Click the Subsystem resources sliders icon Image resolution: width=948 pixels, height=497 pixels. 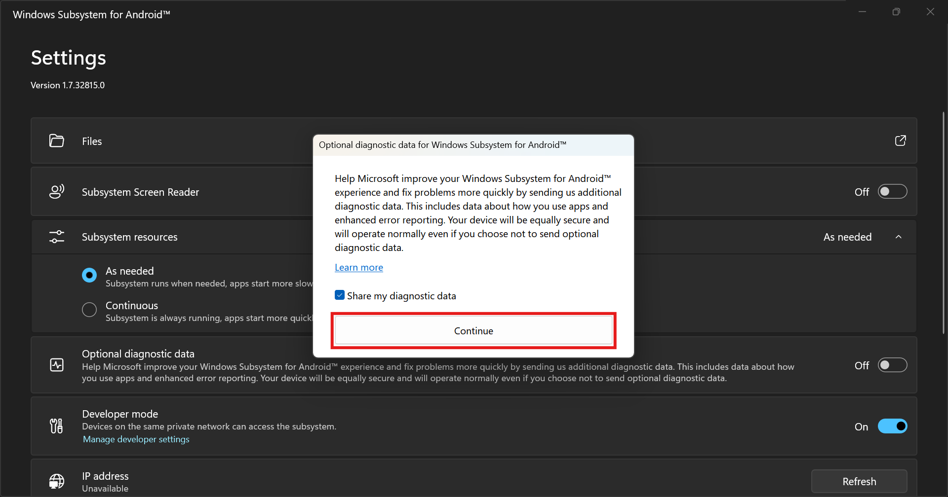click(57, 237)
